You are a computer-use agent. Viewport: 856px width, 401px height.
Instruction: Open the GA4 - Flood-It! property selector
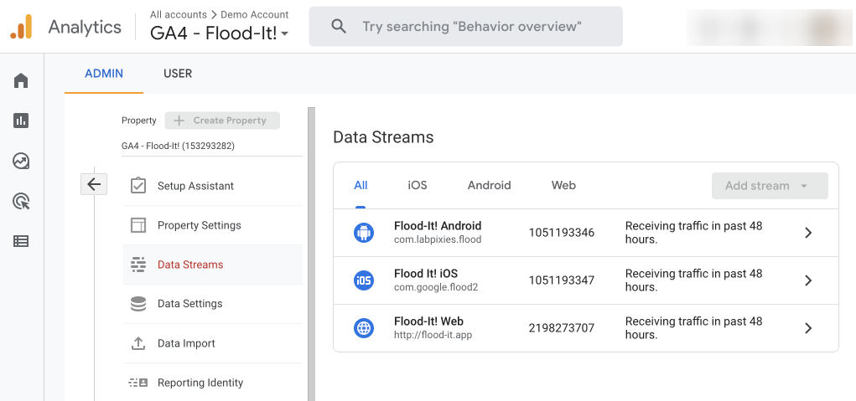[220, 33]
